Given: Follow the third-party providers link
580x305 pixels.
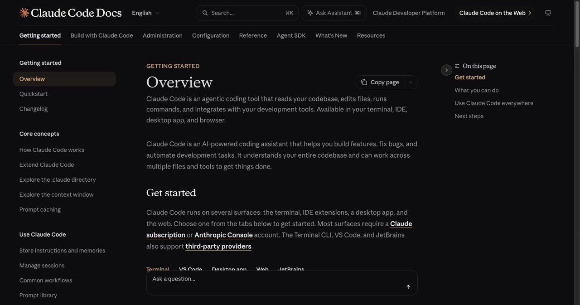Looking at the screenshot, I should tap(218, 246).
